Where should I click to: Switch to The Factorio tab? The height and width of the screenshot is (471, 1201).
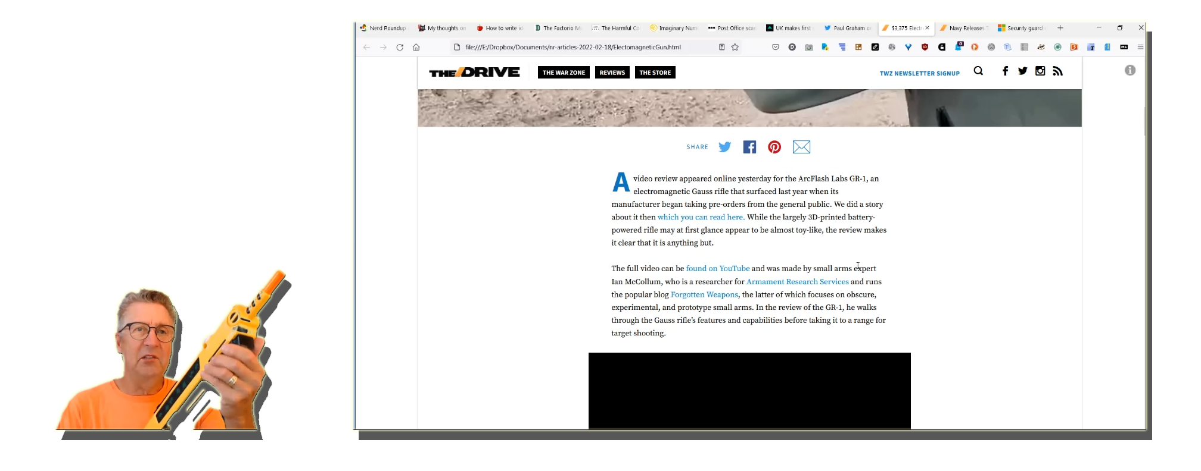pos(558,28)
